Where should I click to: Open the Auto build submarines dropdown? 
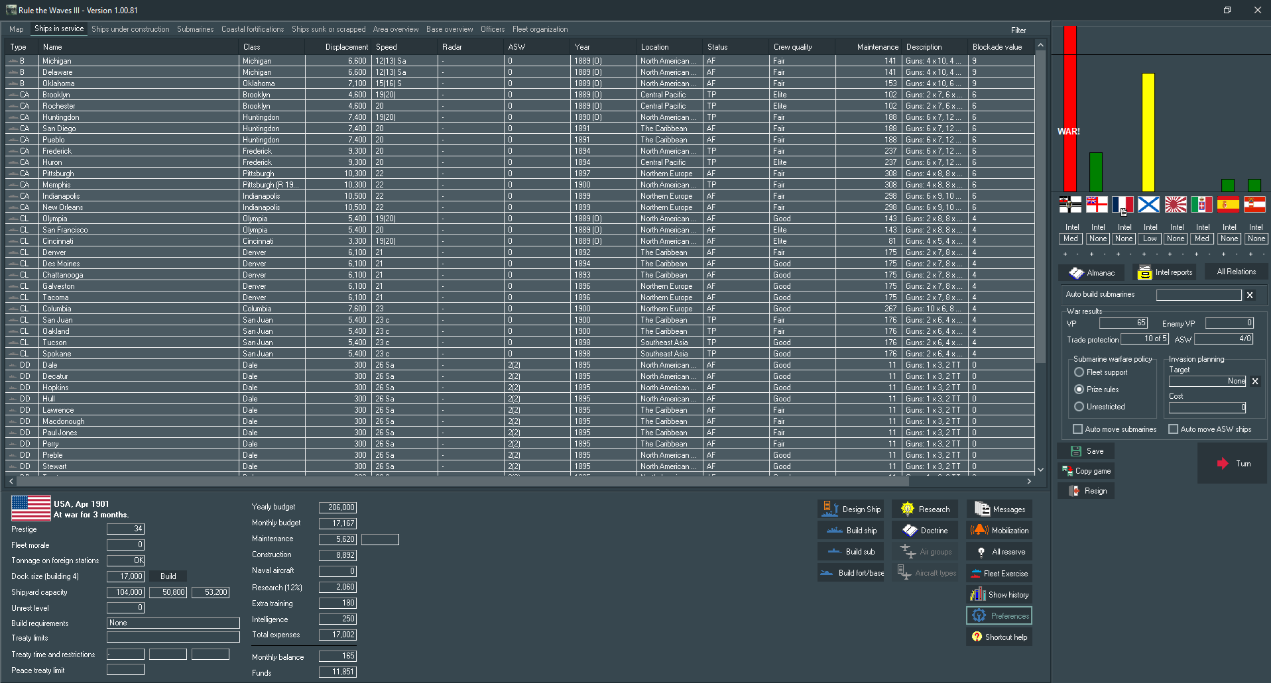pos(1199,295)
